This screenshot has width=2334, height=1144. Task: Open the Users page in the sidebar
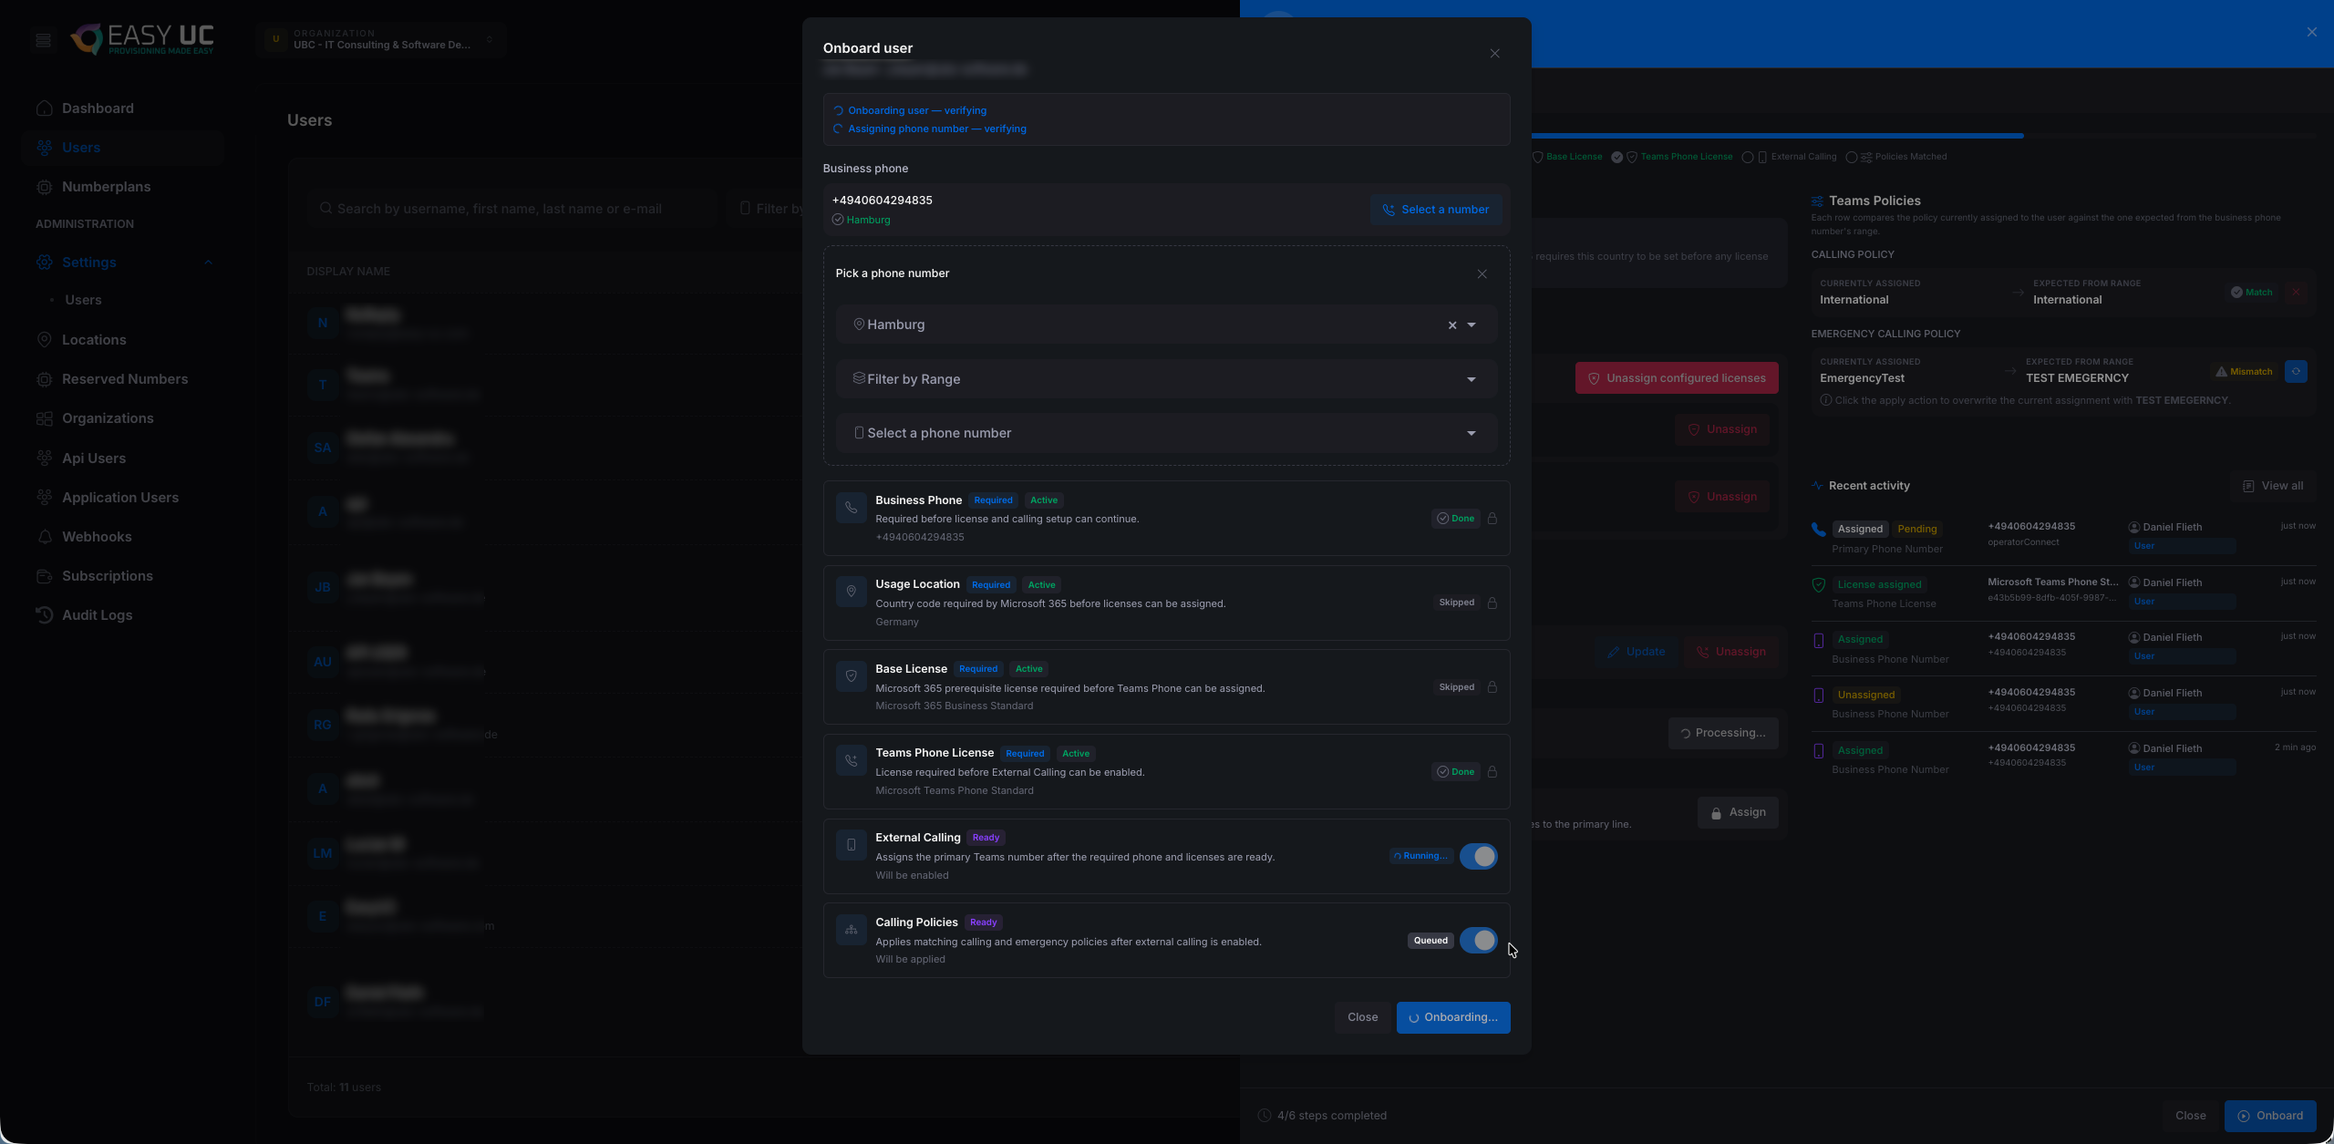122,148
